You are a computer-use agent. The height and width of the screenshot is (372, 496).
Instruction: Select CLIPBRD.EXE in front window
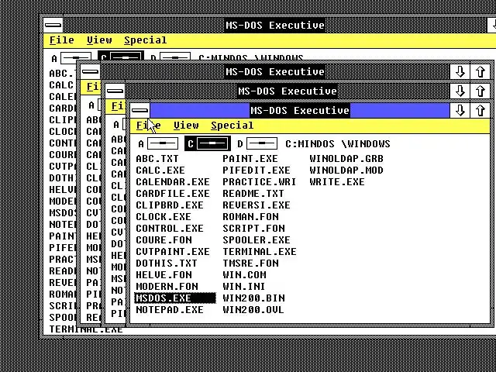[170, 205]
